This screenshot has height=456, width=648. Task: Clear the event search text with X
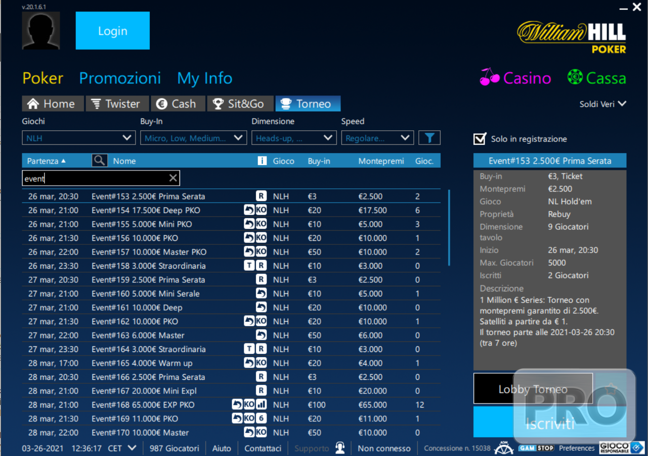coord(173,178)
